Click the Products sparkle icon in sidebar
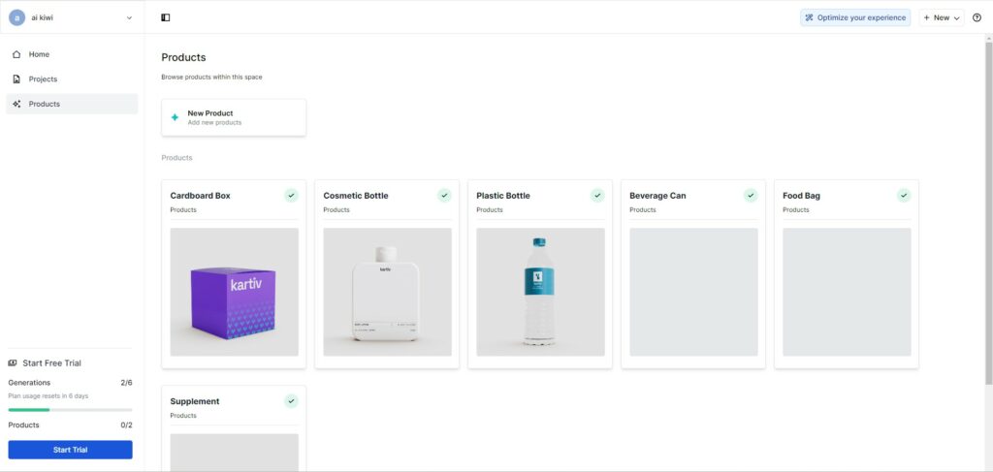Image resolution: width=993 pixels, height=472 pixels. pos(16,104)
